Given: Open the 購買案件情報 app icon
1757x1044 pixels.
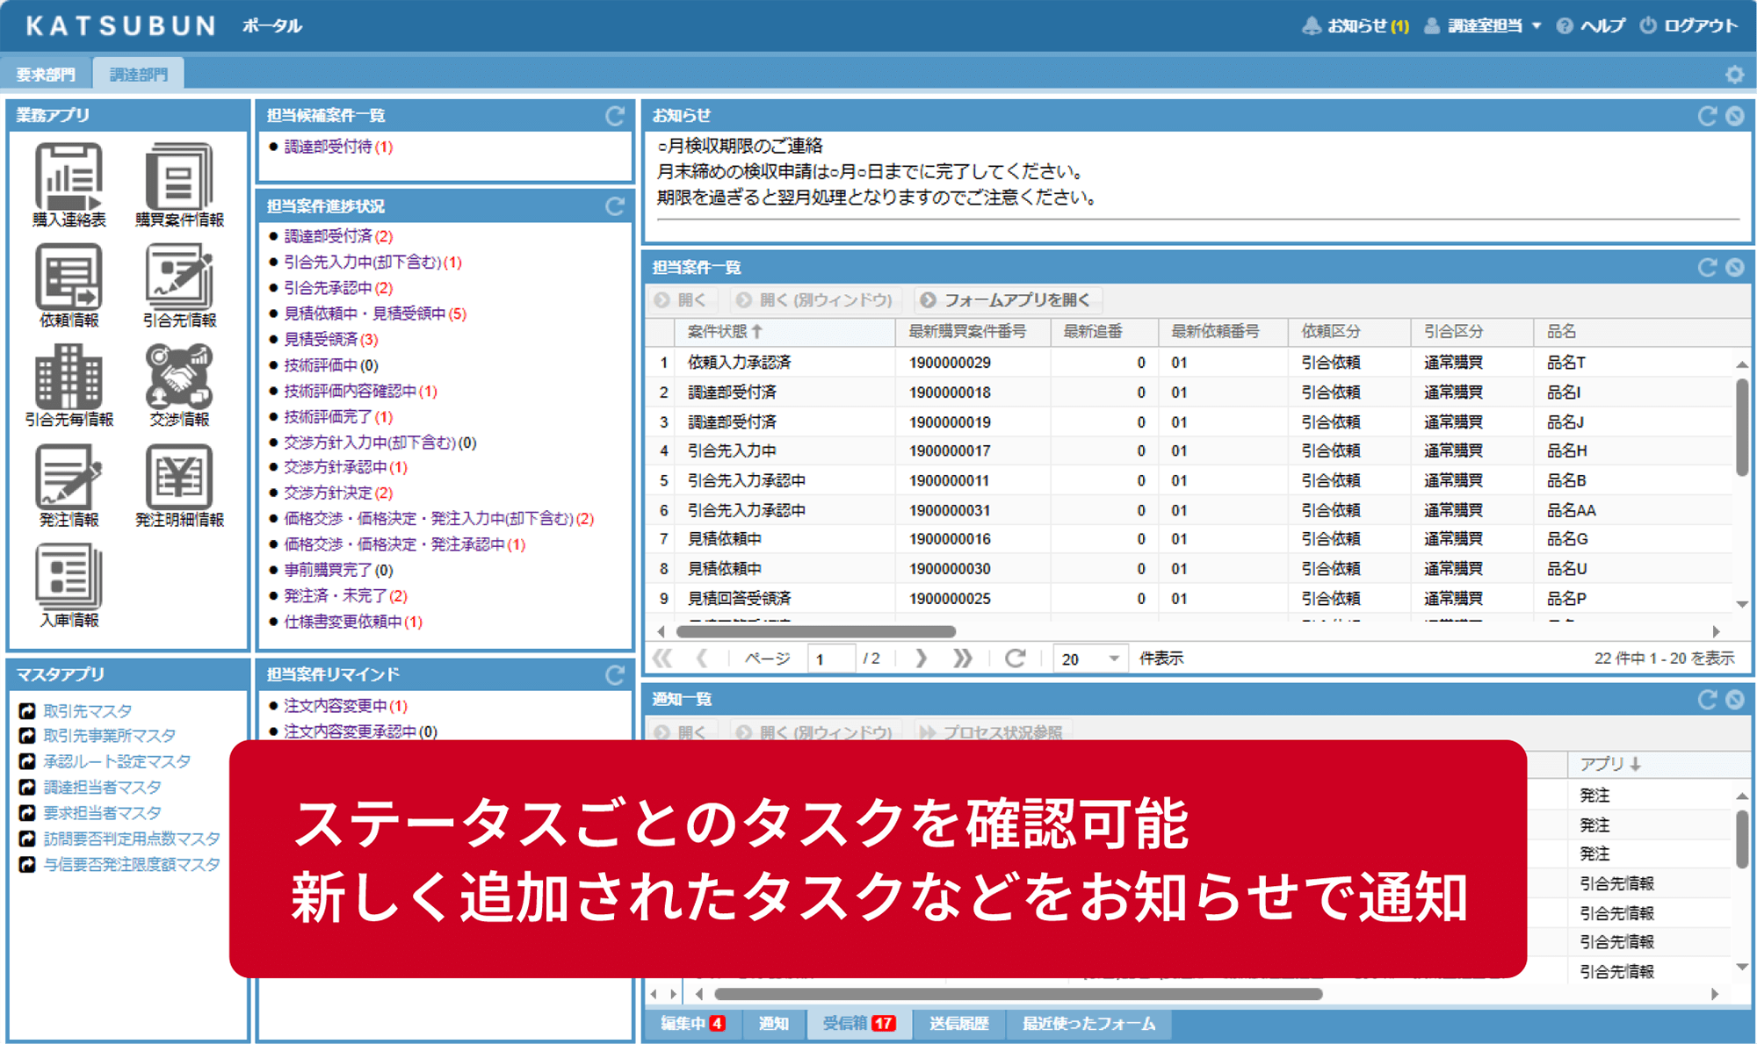Looking at the screenshot, I should pos(180,180).
